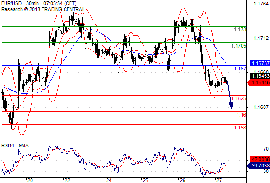Click the red 42.0088 RSI value tag
Image resolution: width=270 pixels, height=183 pixels.
pos(260,159)
